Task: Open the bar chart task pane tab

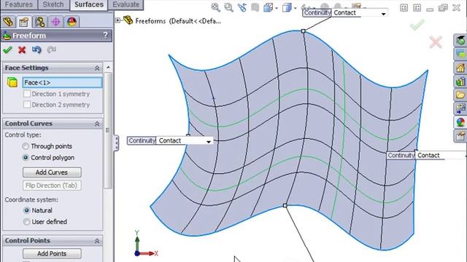Action: 460,82
